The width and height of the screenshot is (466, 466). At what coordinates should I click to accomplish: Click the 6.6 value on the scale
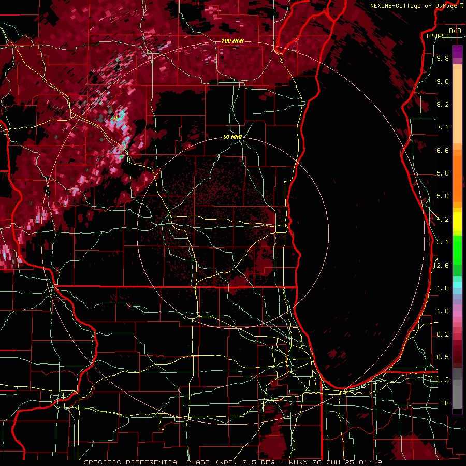coord(443,151)
